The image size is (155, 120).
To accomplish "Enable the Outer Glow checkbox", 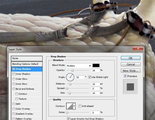I will (14, 79).
